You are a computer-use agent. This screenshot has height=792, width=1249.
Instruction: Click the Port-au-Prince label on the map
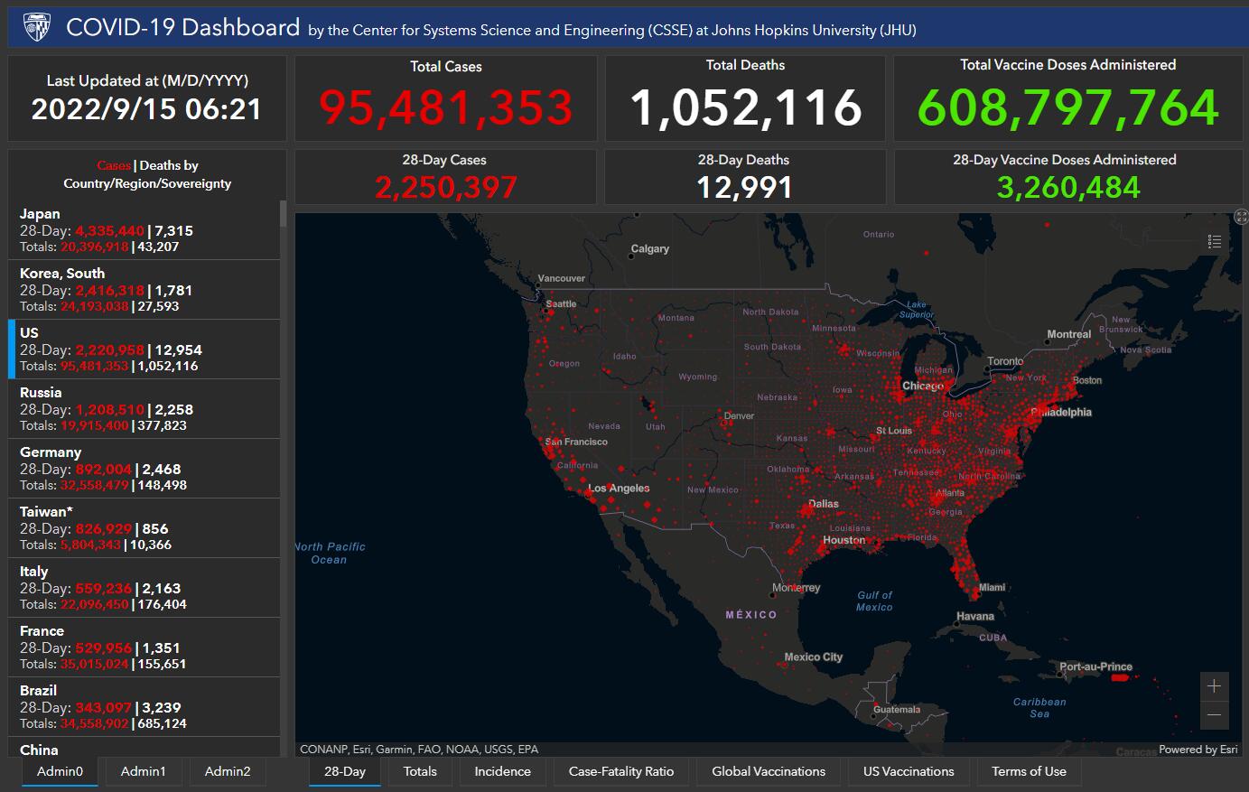(1095, 667)
